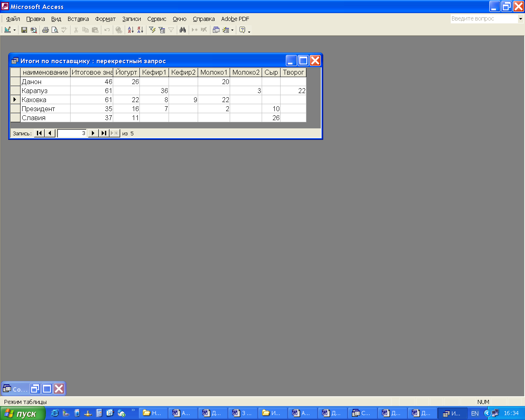Viewport: 525px width, 420px height.
Task: Restore the minimized 'Со...' database window
Action: [35, 389]
